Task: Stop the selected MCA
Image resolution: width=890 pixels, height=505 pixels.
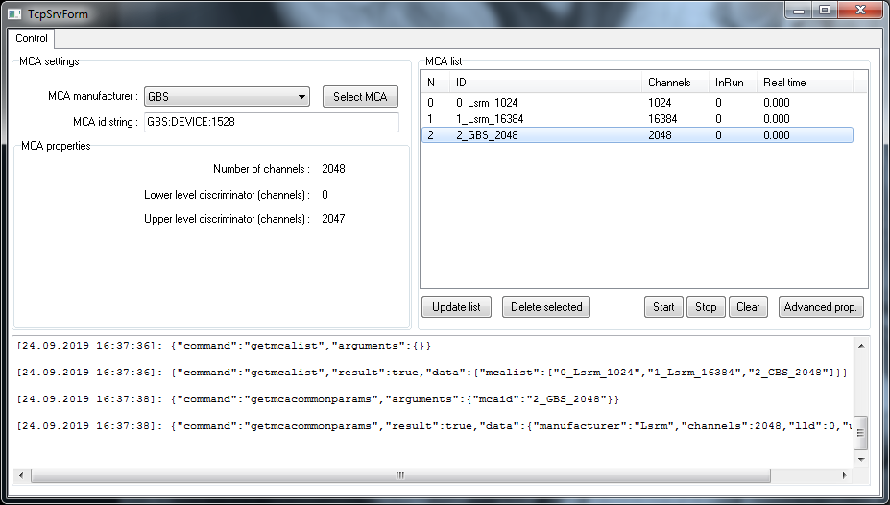Action: pyautogui.click(x=706, y=307)
